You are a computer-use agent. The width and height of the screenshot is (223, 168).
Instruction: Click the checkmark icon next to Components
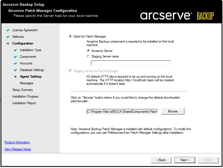pyautogui.click(x=16, y=57)
